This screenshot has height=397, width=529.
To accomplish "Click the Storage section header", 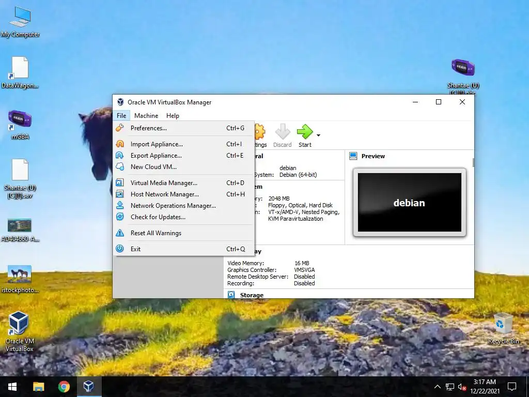I will pos(252,295).
